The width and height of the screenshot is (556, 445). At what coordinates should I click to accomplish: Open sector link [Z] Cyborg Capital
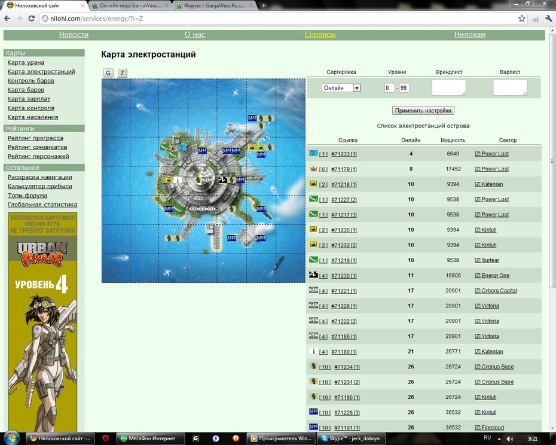coord(496,291)
